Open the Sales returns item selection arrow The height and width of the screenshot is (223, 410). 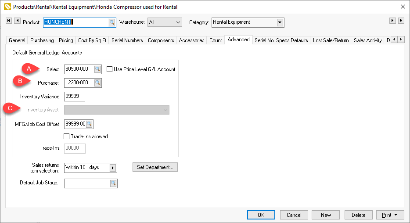pos(113,168)
